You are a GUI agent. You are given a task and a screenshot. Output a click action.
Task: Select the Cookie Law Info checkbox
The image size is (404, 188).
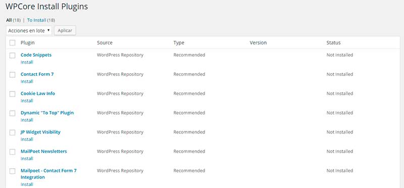12,94
